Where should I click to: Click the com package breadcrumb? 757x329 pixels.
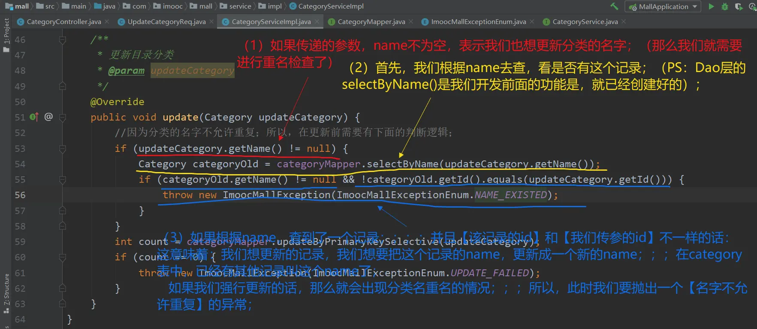pos(135,6)
